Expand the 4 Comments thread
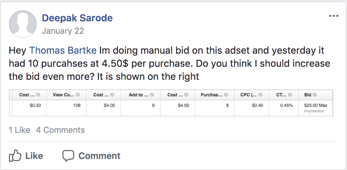 point(60,130)
